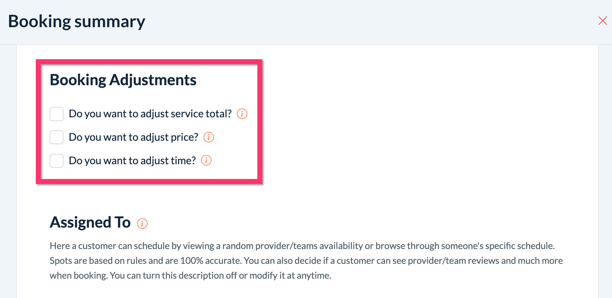Click the "Do you want to adjust time?" label
612x298 pixels.
pos(132,161)
